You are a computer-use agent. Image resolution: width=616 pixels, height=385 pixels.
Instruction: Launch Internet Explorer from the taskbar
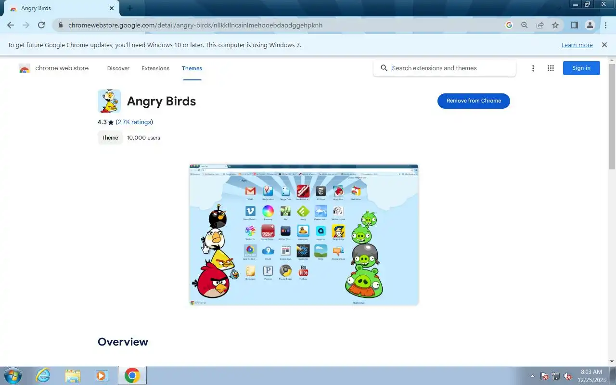tap(43, 375)
